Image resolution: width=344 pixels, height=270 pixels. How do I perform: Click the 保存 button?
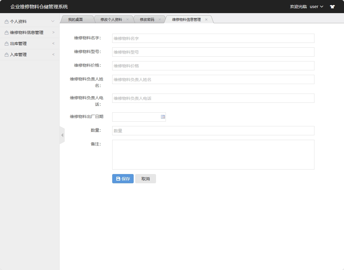(x=123, y=179)
